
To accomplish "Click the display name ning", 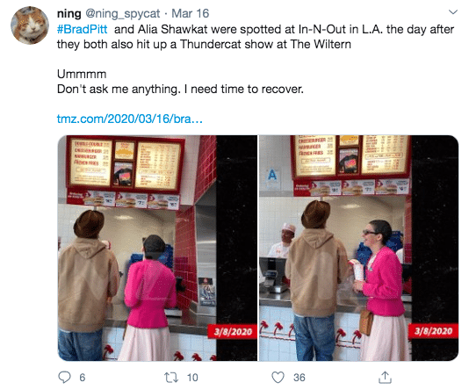I will (69, 13).
